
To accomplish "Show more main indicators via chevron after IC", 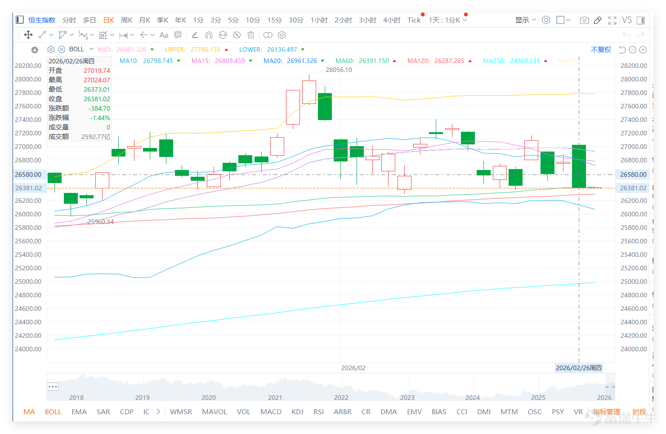I will click(x=158, y=412).
